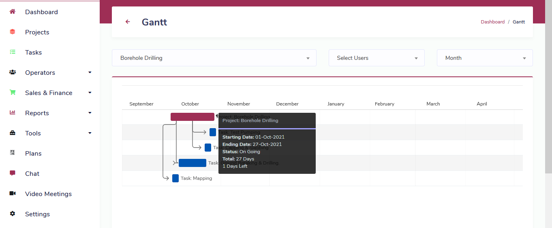Go to Plans in the sidebar
552x228 pixels.
[33, 154]
